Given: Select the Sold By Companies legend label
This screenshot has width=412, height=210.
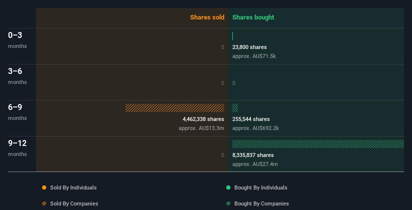Looking at the screenshot, I should pos(74,203).
